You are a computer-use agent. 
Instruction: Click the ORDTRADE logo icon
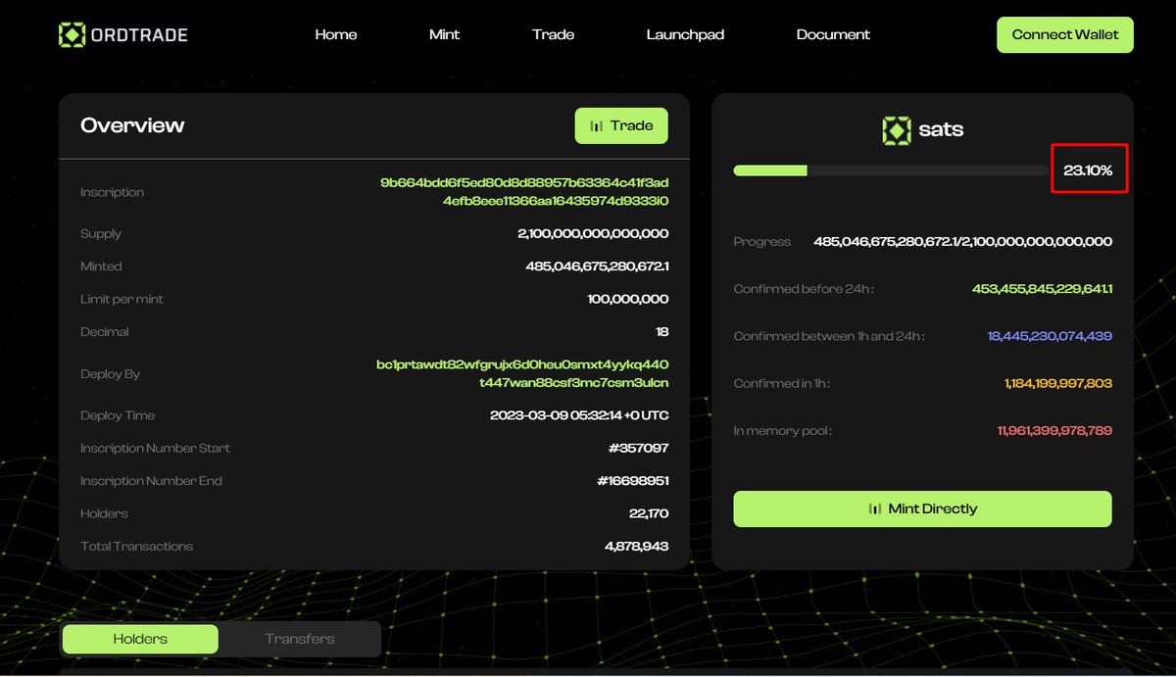(73, 35)
